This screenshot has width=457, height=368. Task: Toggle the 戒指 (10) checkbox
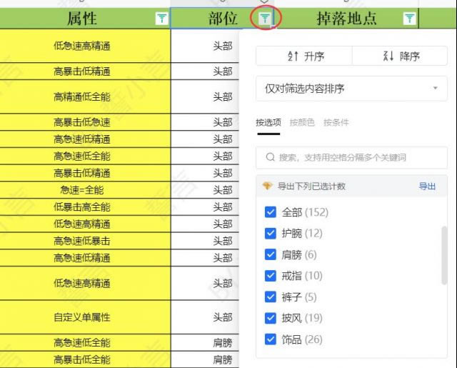271,275
